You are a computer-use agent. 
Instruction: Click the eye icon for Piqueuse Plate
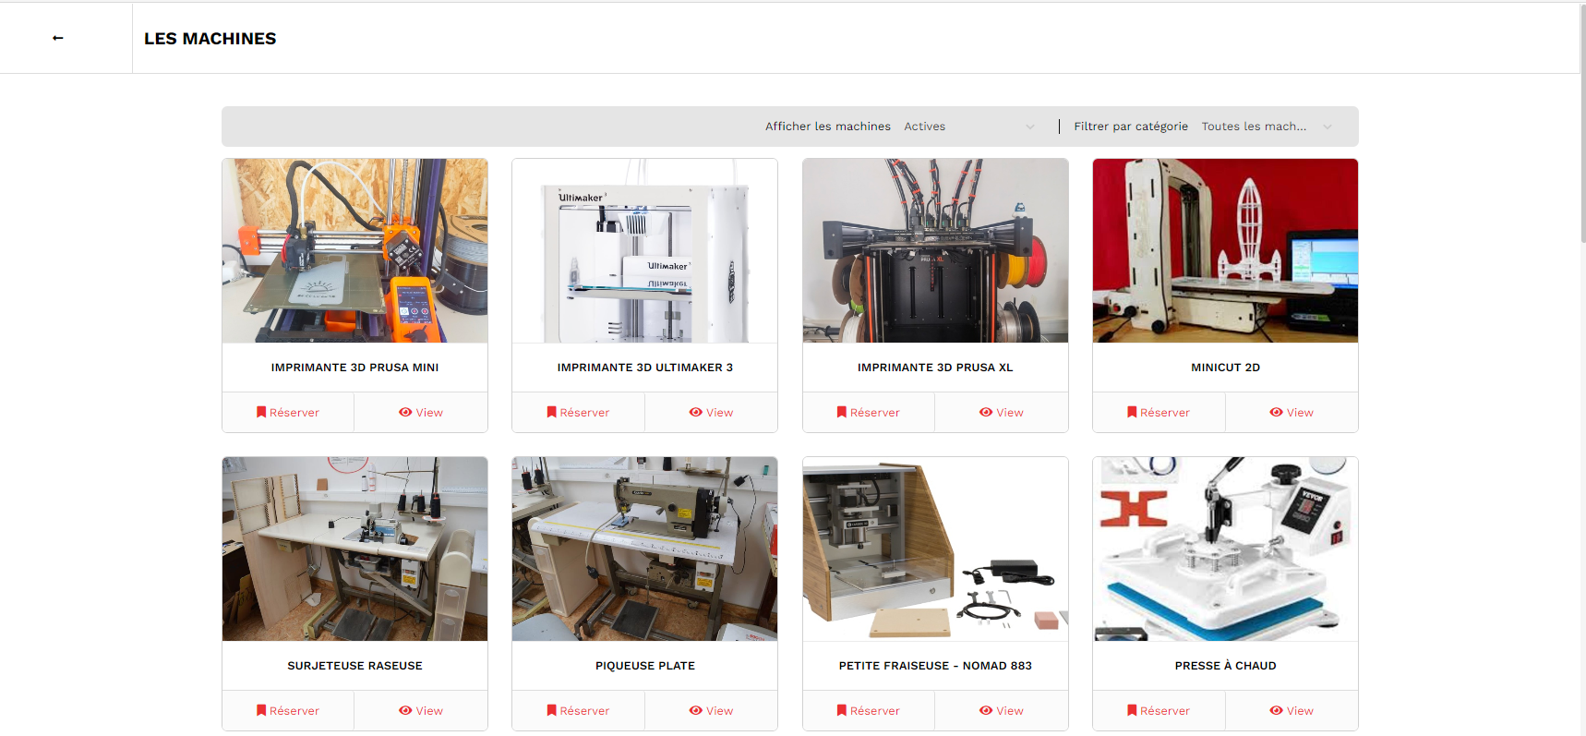tap(695, 710)
